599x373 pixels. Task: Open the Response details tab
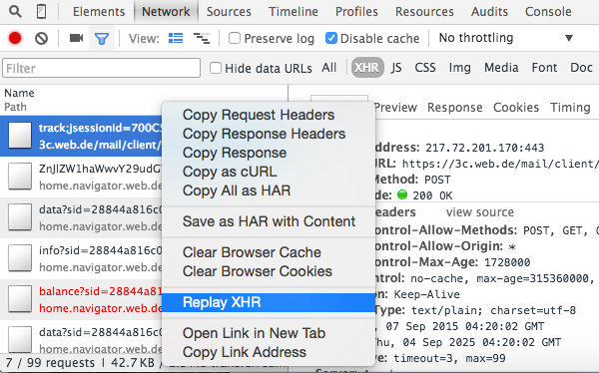click(x=454, y=108)
